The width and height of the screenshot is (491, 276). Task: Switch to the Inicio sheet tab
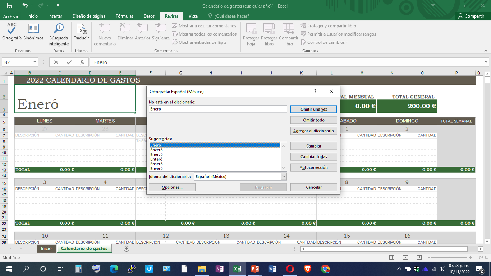[46, 248]
